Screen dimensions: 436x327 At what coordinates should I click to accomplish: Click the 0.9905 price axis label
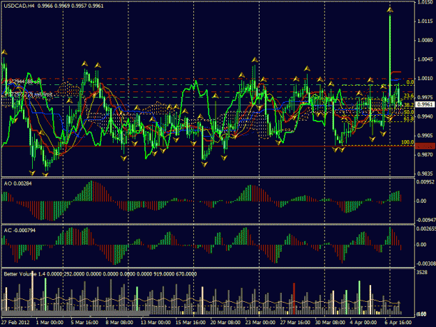point(426,135)
